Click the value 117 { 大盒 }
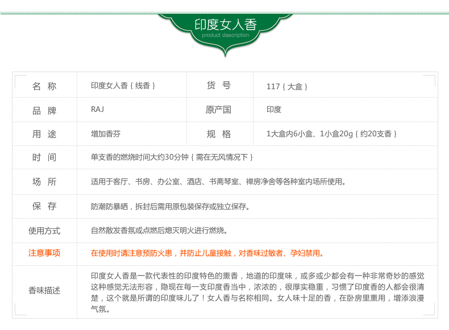Image resolution: width=449 pixels, height=330 pixels. (286, 86)
